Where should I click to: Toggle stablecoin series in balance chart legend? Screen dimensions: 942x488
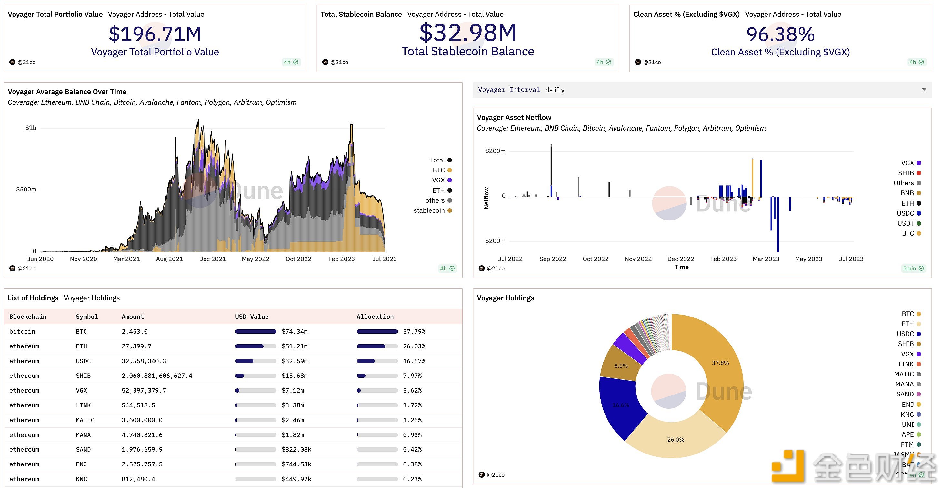coord(433,210)
